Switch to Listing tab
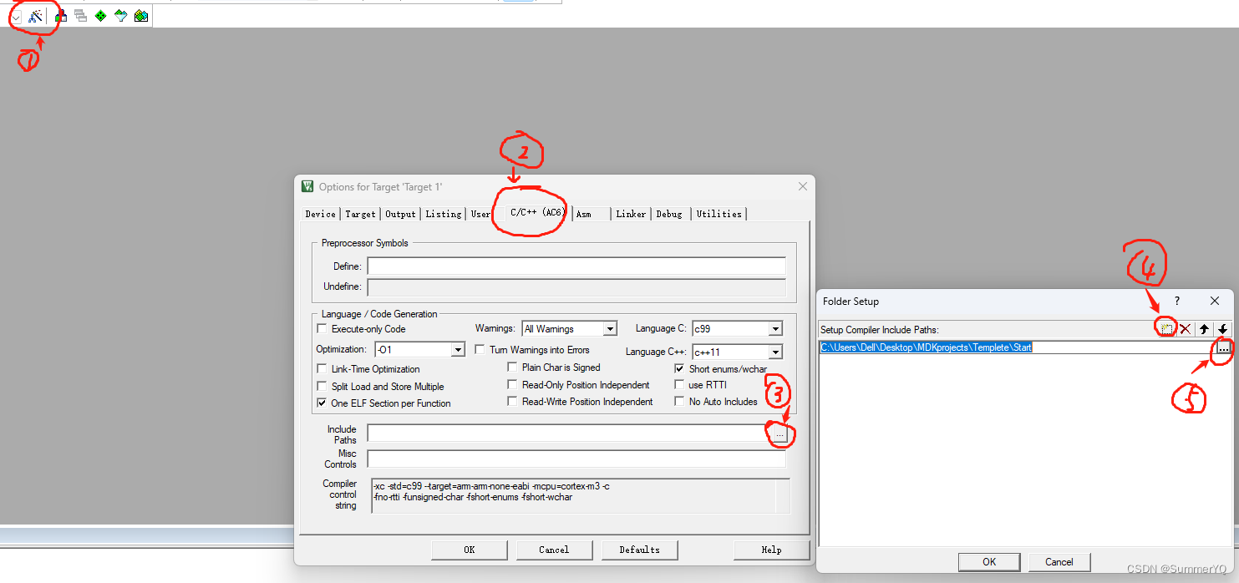Screen dimensions: 1239x583 (443, 215)
